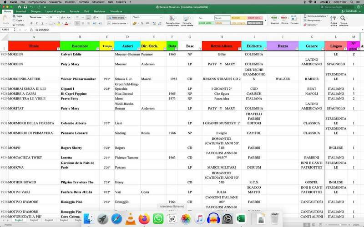Viewport: 364px width, 227px height.
Task: Toggle italic formatting button
Action: [36, 23]
